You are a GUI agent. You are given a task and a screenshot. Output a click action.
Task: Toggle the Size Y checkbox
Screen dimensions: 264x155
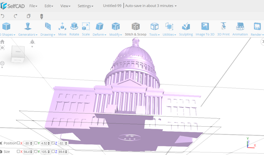point(36,151)
